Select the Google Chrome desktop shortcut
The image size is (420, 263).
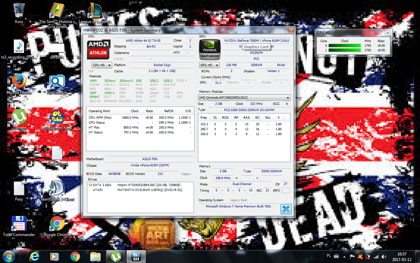coord(57,227)
